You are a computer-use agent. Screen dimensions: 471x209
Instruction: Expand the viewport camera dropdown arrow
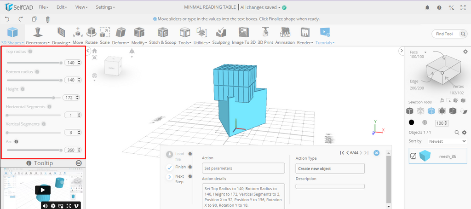tap(132, 57)
